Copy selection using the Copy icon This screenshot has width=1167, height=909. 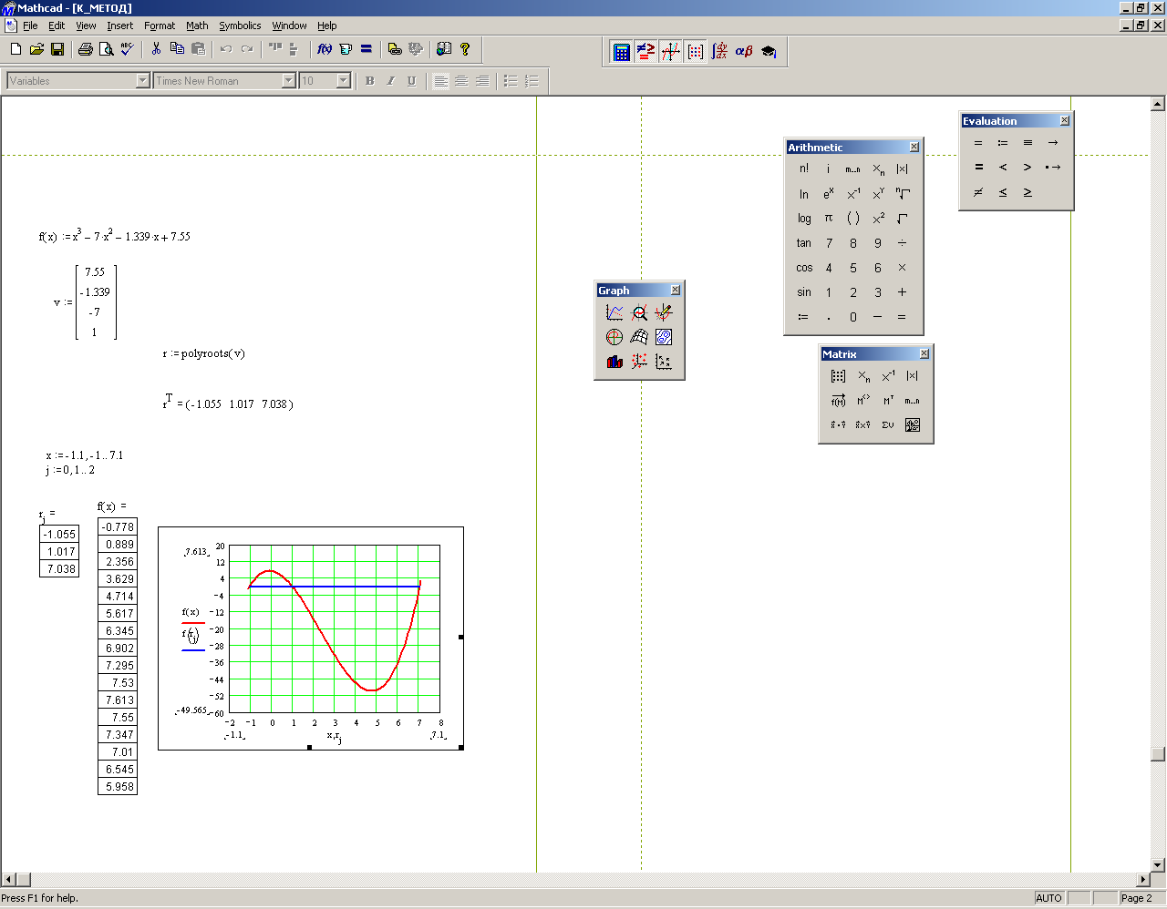(x=177, y=49)
